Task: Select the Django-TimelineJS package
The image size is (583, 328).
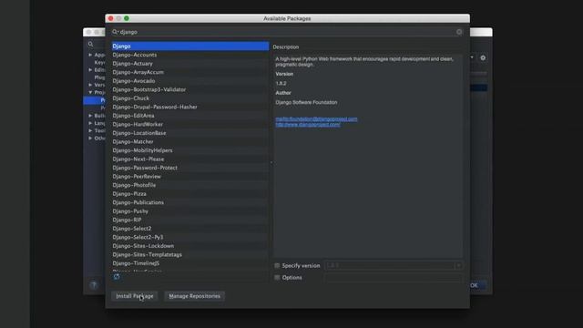Action: coord(190,263)
